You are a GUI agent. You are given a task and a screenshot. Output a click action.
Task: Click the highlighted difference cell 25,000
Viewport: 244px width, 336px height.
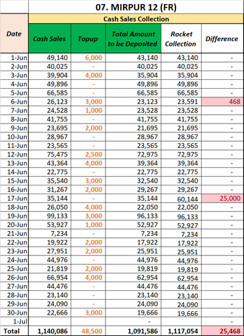point(222,198)
